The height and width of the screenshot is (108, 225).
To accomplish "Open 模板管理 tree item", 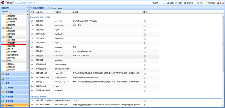I will (12, 25).
